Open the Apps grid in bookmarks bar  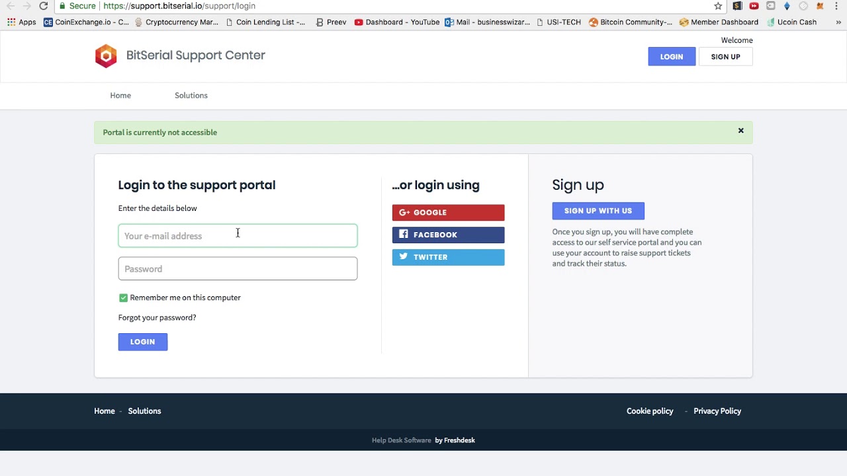point(21,22)
